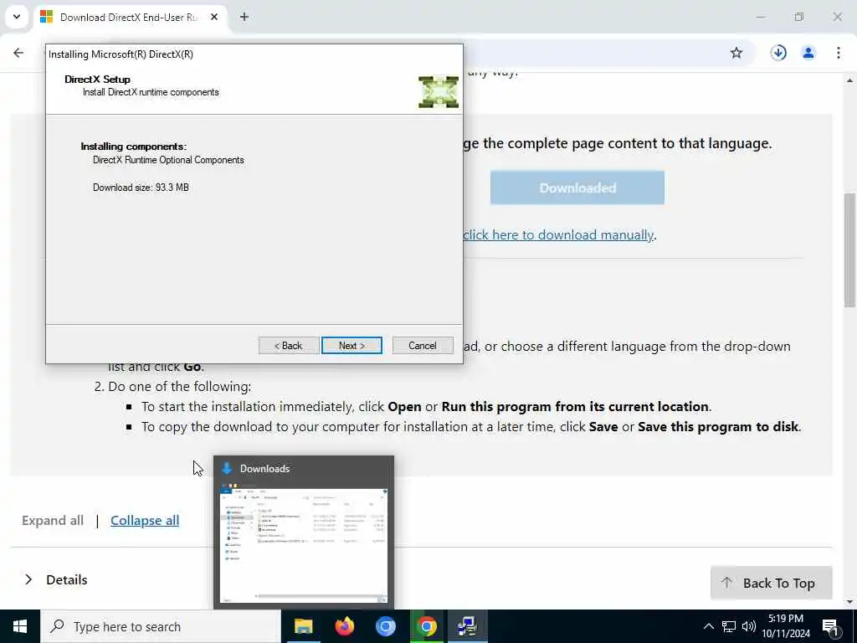
Task: Show hidden system tray icons
Action: click(x=708, y=626)
